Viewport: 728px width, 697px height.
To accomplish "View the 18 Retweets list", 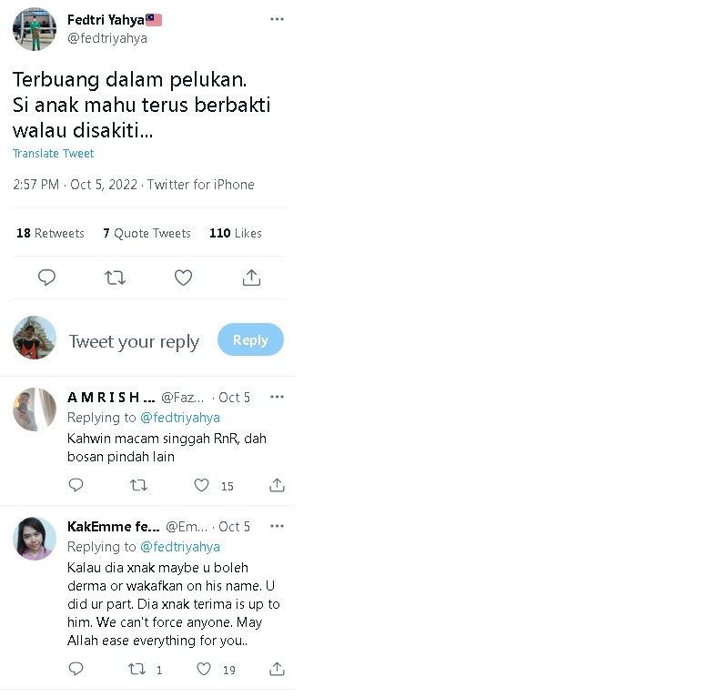I will 50,234.
